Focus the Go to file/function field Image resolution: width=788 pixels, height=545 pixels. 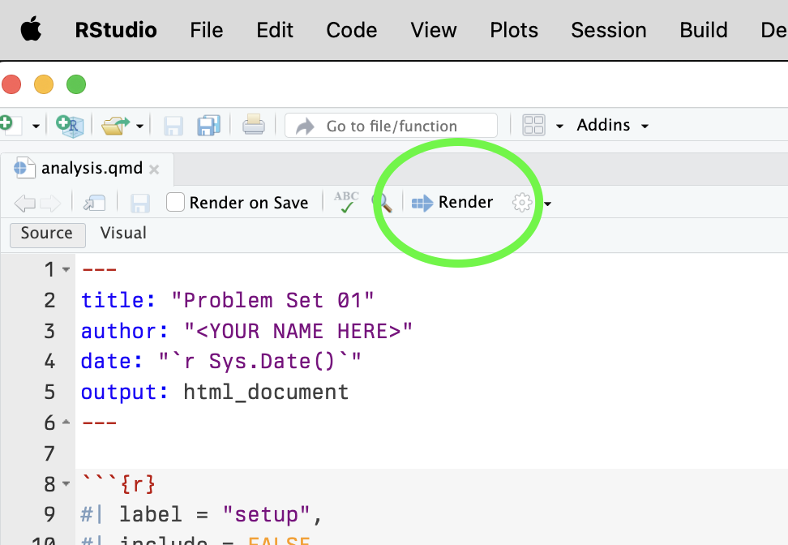pos(391,126)
